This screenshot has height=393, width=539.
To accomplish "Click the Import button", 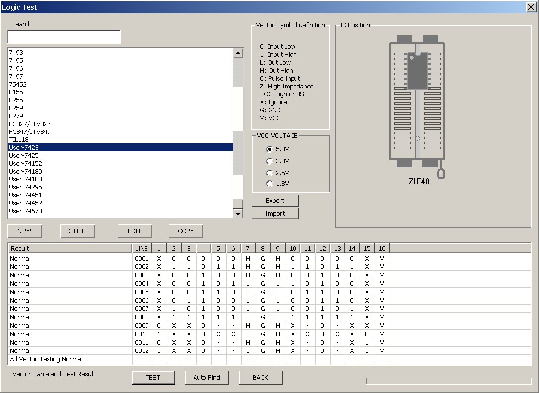I will tap(275, 214).
